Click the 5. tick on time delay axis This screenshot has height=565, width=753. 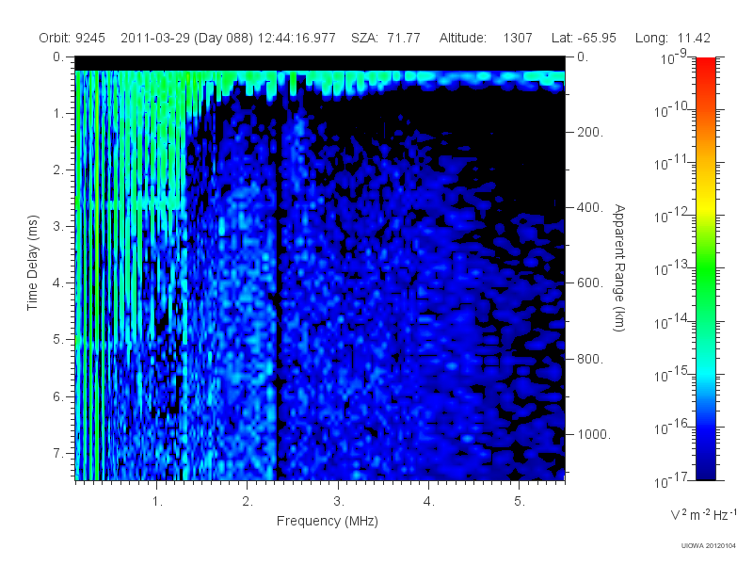[58, 340]
